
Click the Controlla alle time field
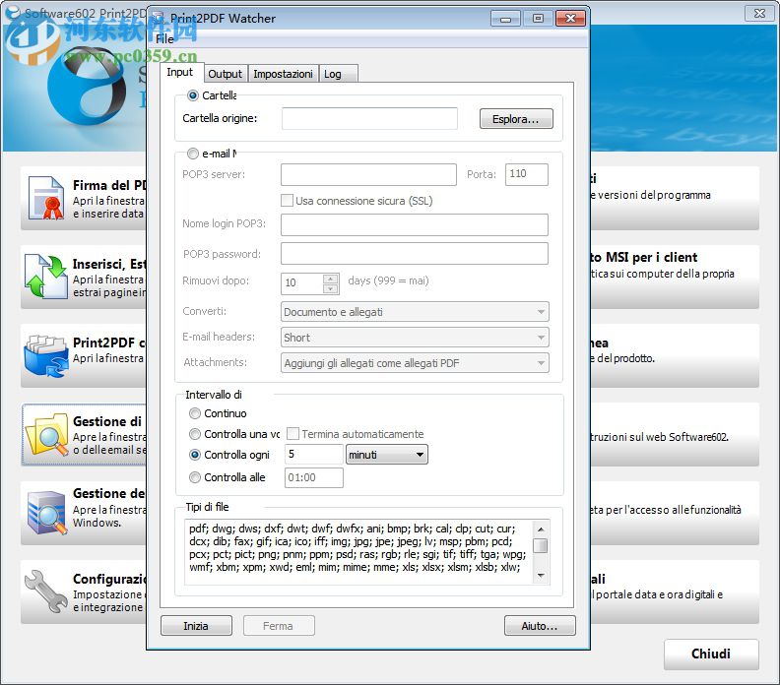pyautogui.click(x=314, y=477)
